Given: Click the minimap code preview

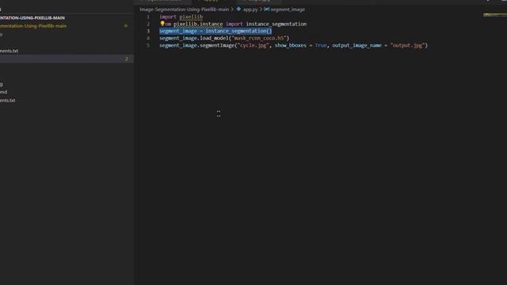Looking at the screenshot, I should pyautogui.click(x=494, y=15).
